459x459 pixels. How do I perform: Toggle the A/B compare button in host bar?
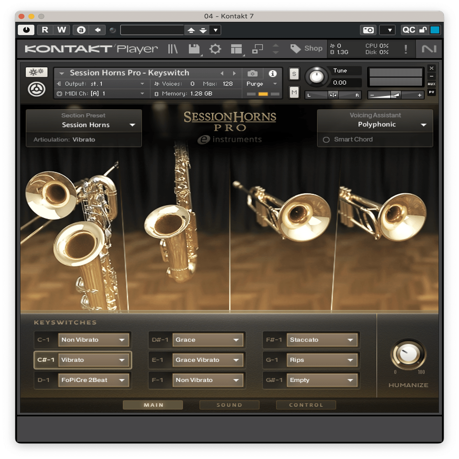click(x=81, y=30)
